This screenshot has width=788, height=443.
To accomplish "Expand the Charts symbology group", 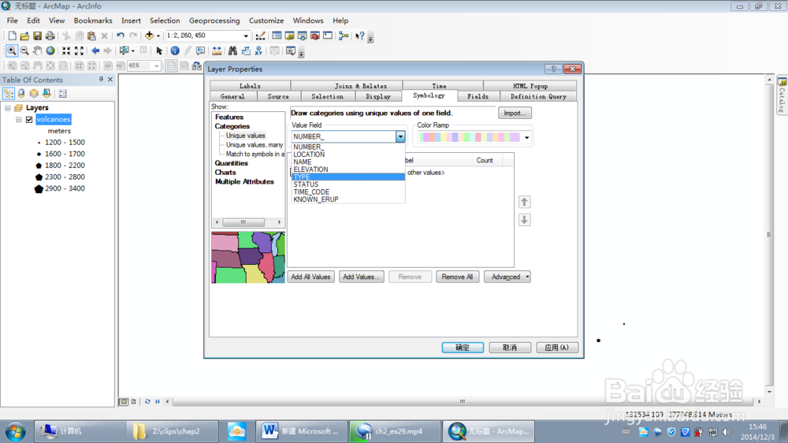I will 225,173.
